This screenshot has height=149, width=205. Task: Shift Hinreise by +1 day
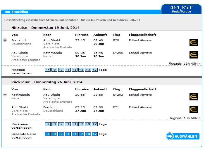click(75, 70)
